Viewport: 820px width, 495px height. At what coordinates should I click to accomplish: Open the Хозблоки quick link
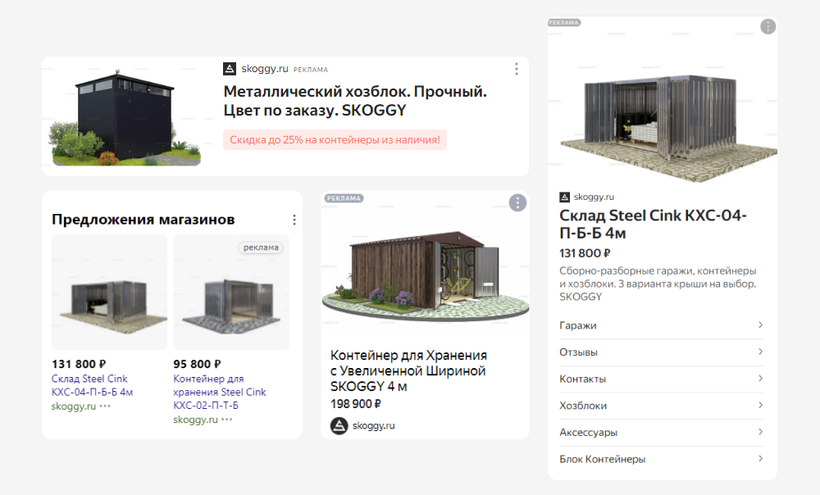(661, 406)
